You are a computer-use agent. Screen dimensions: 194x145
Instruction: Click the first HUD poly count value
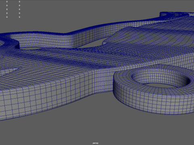click(x=7, y=2)
